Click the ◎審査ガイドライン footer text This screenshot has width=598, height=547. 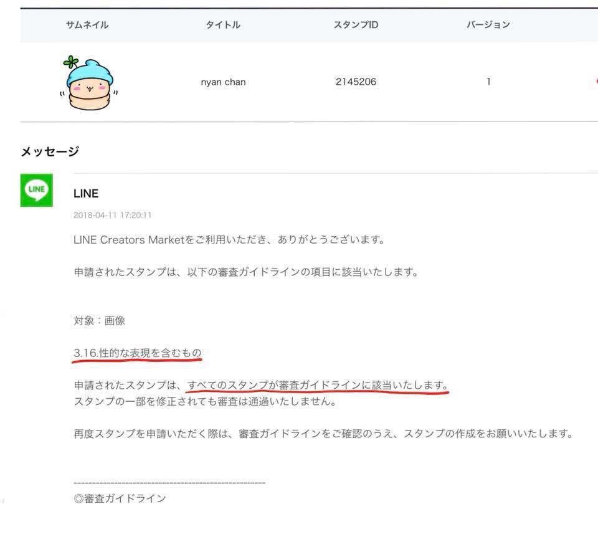pos(120,498)
